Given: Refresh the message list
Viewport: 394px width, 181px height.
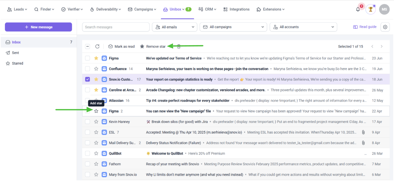Looking at the screenshot, I should pos(97,46).
